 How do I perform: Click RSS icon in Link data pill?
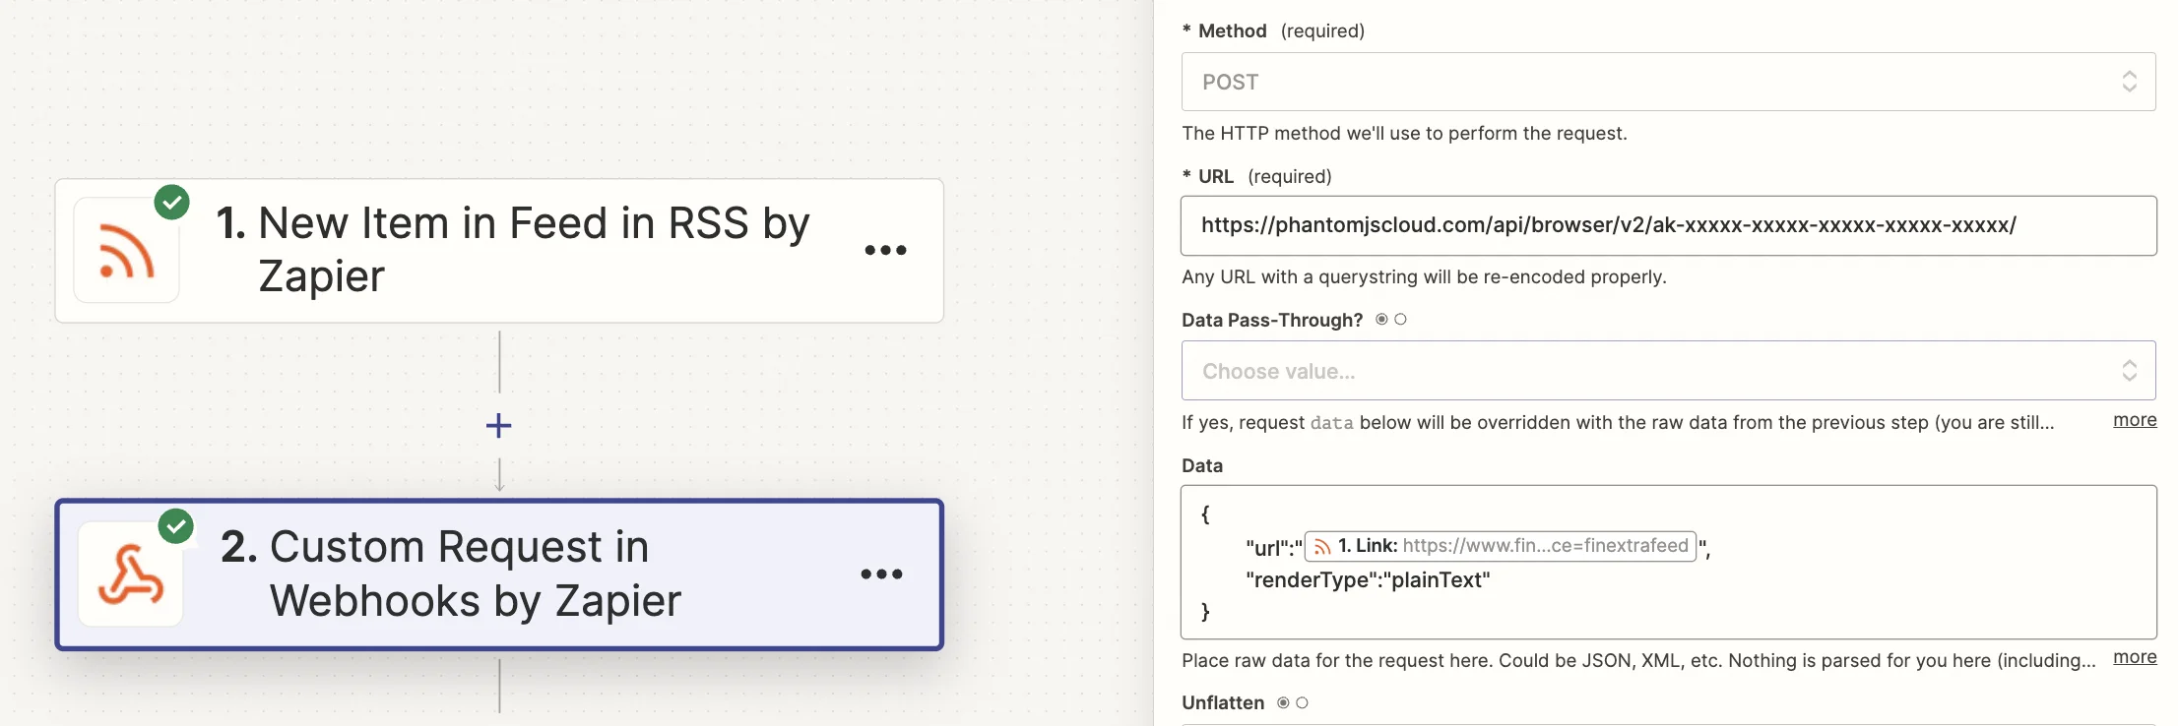[1322, 546]
